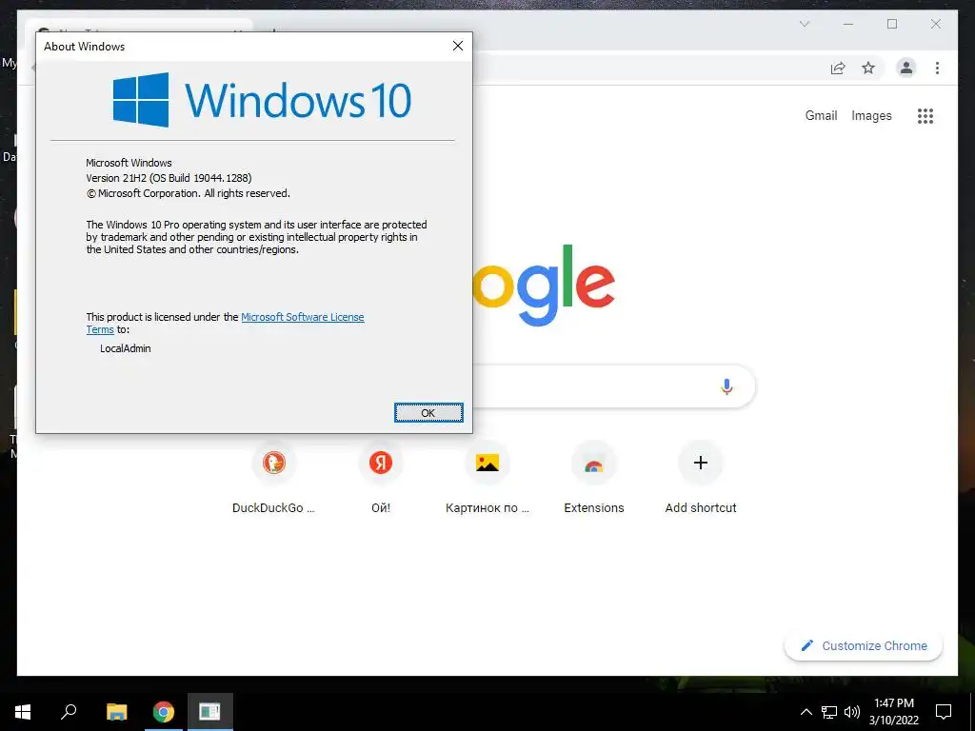Open the Action Center notifications icon

tap(944, 712)
